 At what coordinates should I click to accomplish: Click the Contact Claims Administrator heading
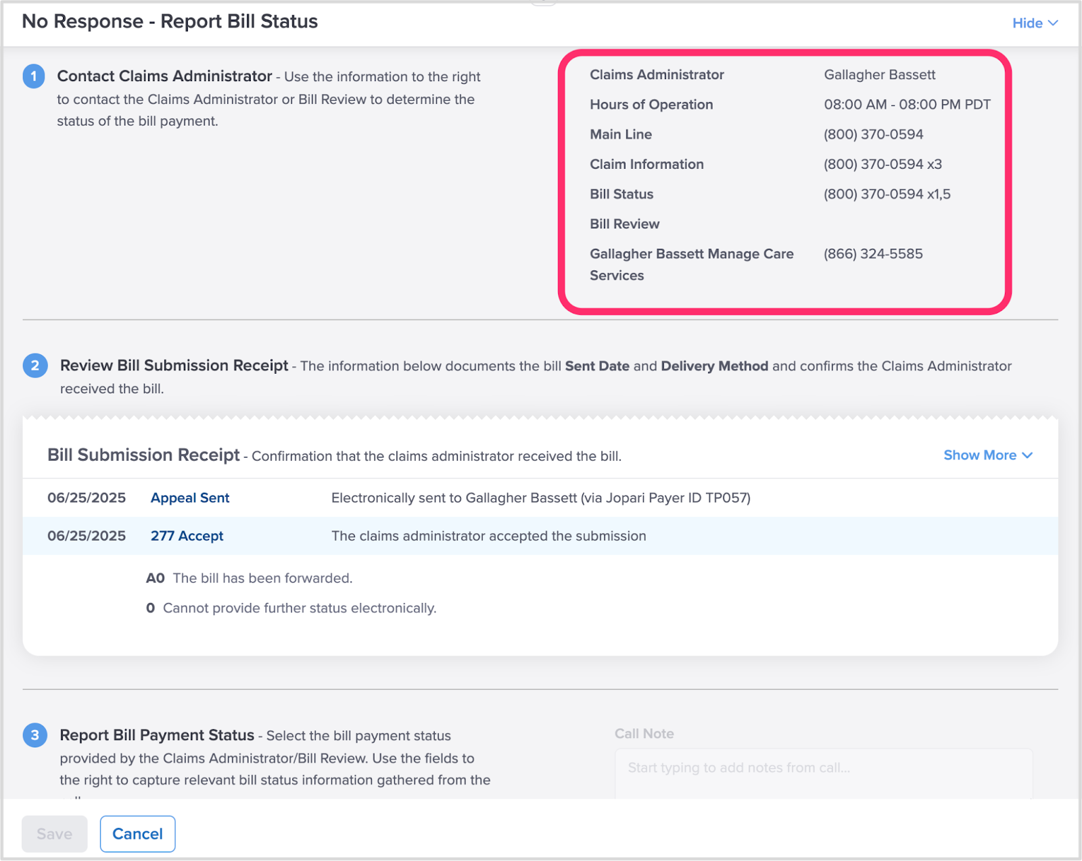tap(164, 76)
